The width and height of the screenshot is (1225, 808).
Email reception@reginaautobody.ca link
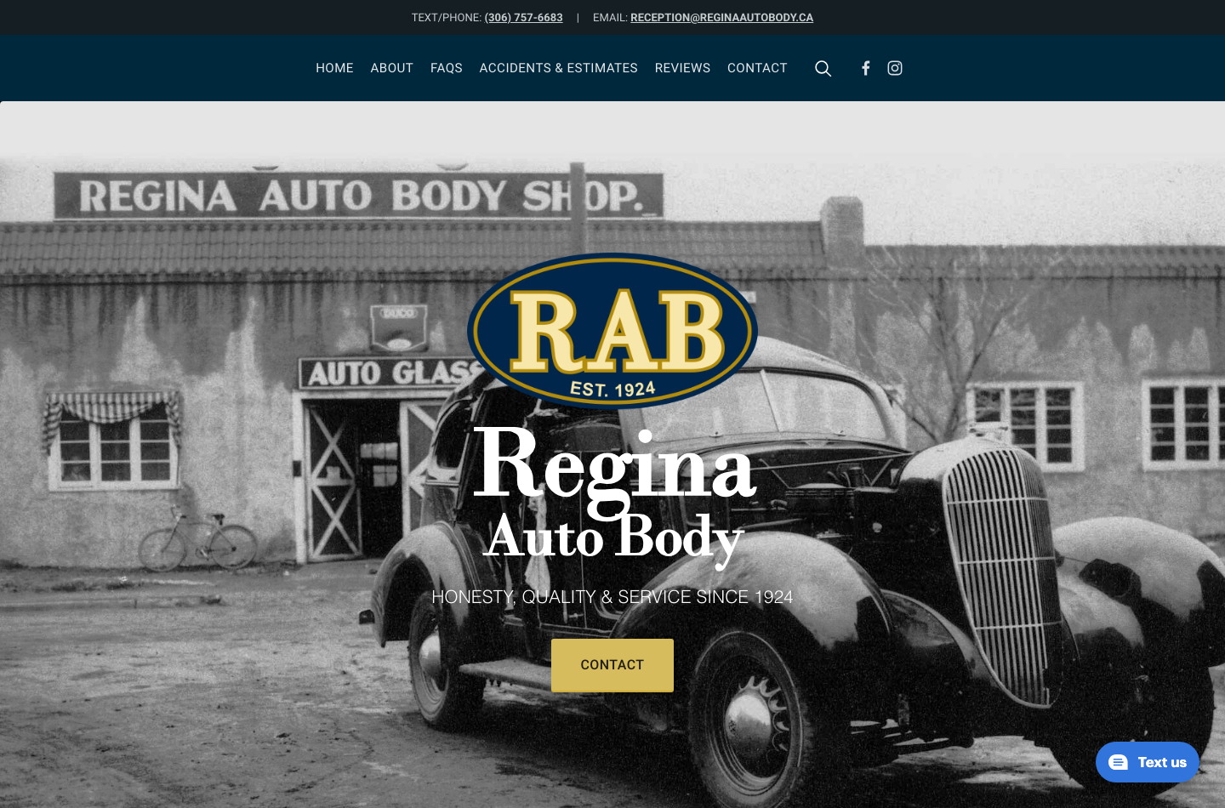722,18
